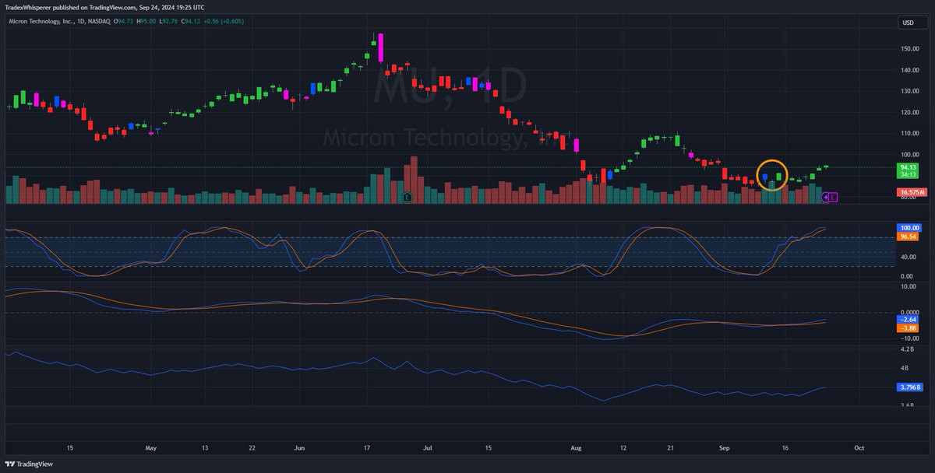Click the +0.56 (+0.60%) change value
Screen dimensions: 935x473
click(x=225, y=21)
